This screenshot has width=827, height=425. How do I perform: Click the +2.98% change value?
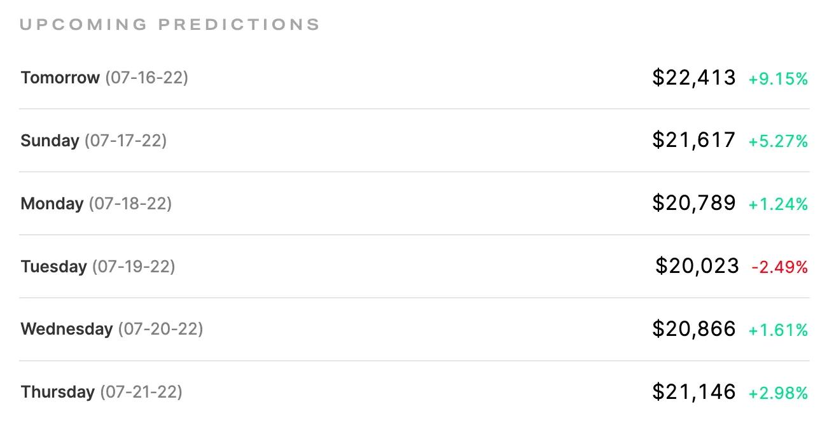778,393
